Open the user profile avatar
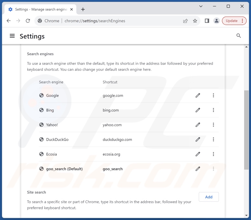Viewport: 251px width, 220px height. (216, 21)
